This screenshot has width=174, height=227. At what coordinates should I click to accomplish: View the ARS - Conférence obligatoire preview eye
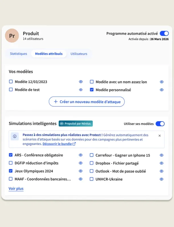pyautogui.click(x=80, y=155)
